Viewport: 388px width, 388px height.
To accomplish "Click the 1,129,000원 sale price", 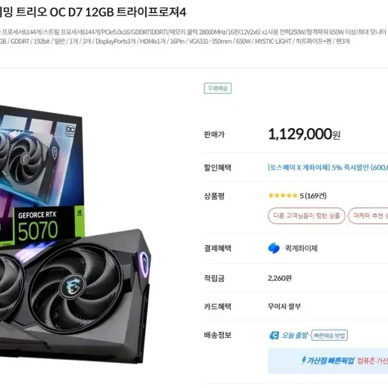I will pyautogui.click(x=304, y=134).
